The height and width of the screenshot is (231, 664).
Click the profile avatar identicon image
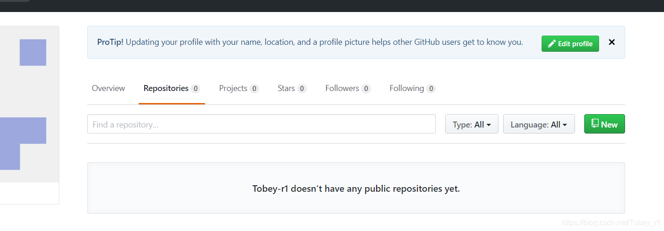tap(29, 104)
